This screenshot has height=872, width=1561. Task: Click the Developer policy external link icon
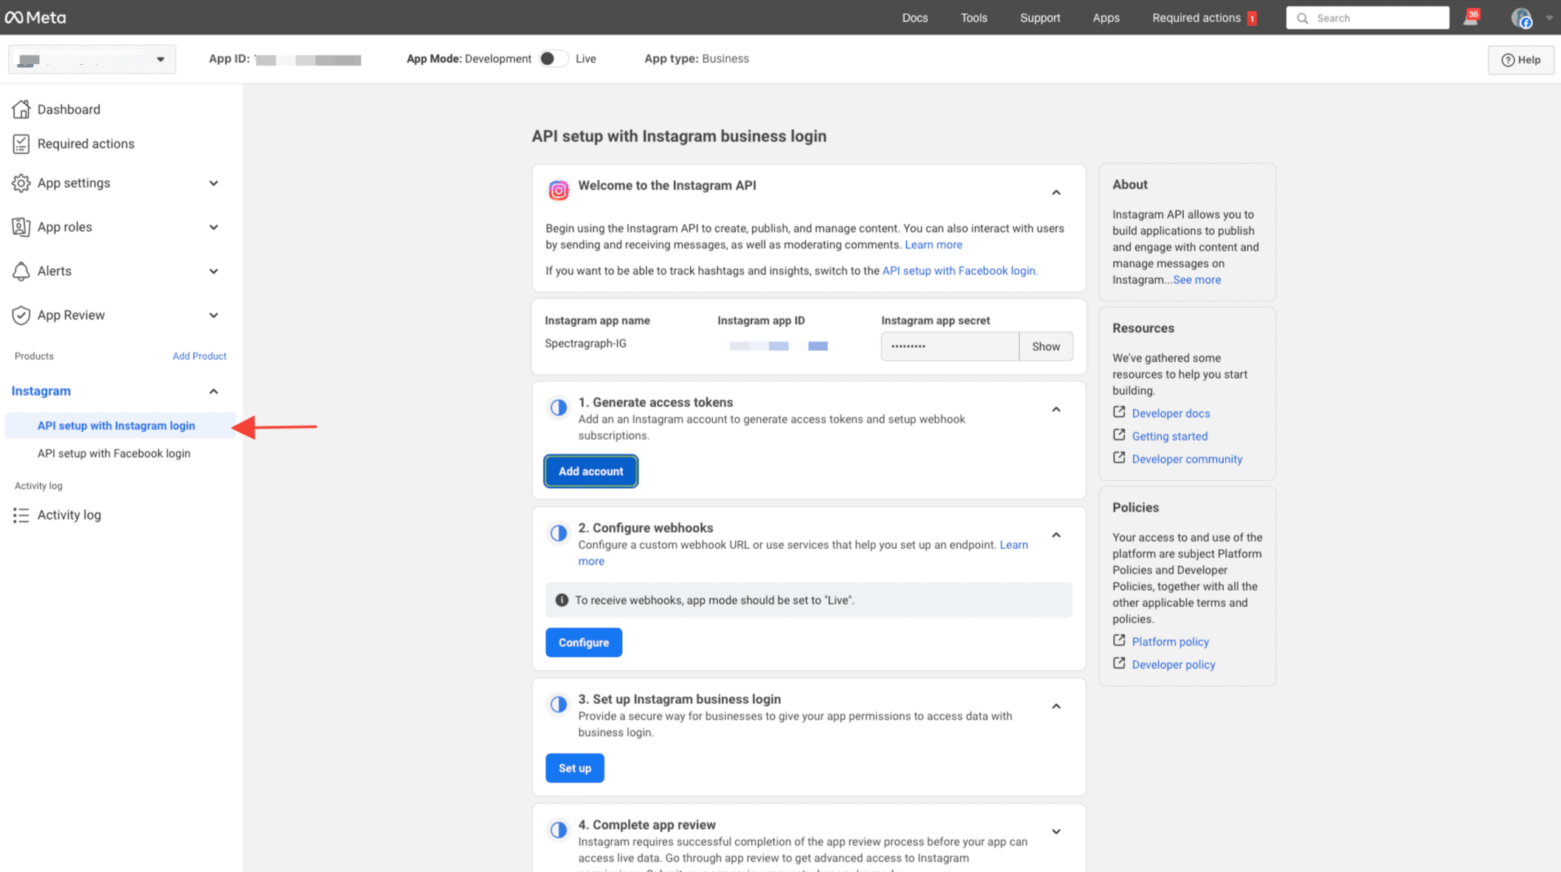pos(1119,662)
